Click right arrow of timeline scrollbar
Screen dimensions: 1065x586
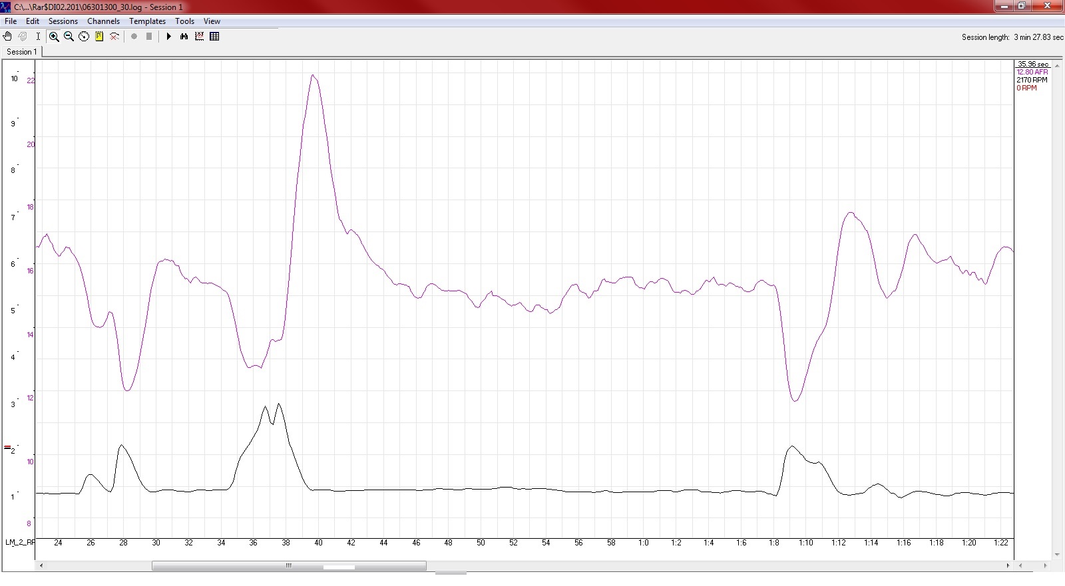pyautogui.click(x=1008, y=565)
